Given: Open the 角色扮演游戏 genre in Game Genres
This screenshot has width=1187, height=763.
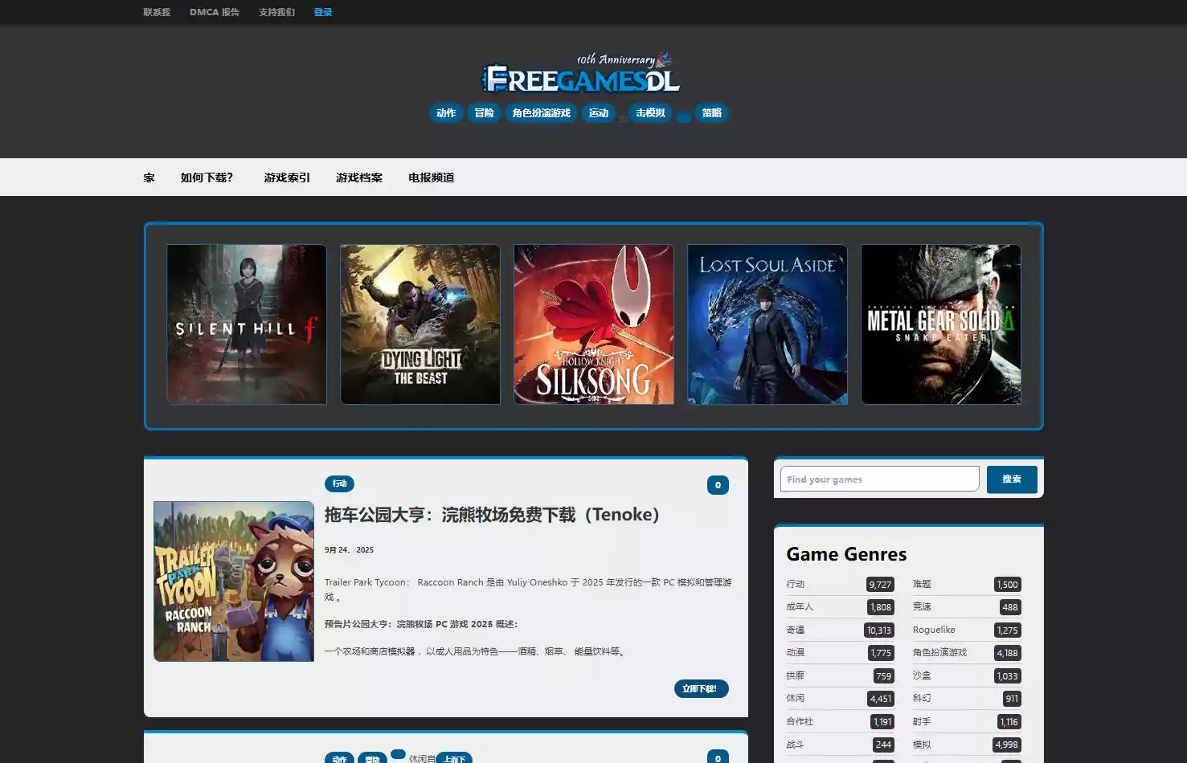Looking at the screenshot, I should pos(939,653).
